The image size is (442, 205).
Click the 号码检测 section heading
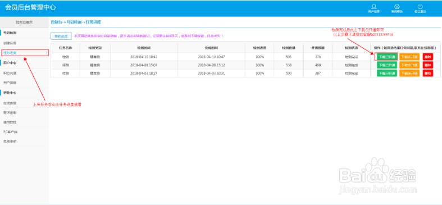10,33
